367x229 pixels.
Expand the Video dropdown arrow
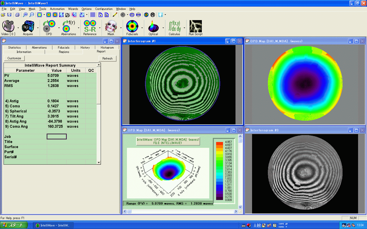(18, 28)
